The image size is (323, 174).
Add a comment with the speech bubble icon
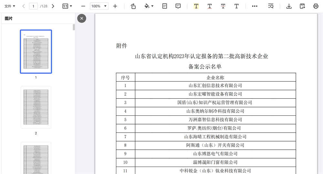point(178,6)
